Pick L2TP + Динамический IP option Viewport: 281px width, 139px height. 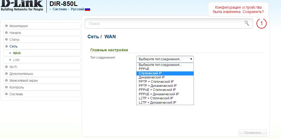165,103
